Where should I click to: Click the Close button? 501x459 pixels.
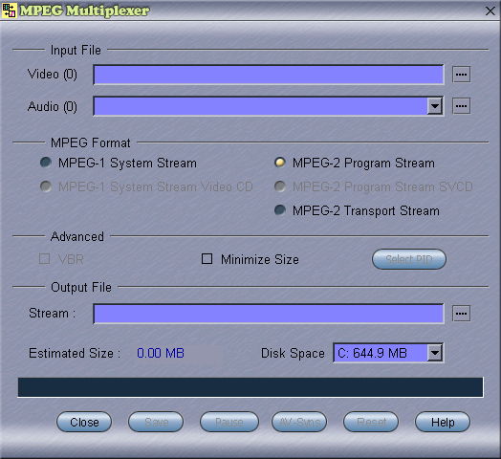(x=84, y=422)
